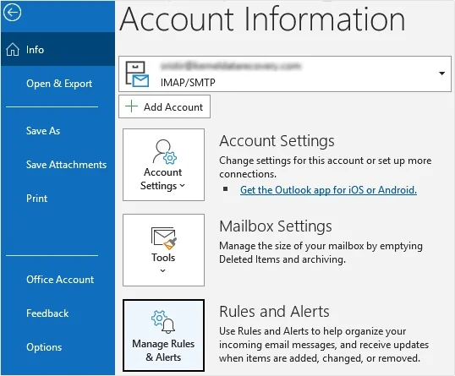Click the blurred account email address
Image resolution: width=455 pixels, height=376 pixels.
point(231,67)
